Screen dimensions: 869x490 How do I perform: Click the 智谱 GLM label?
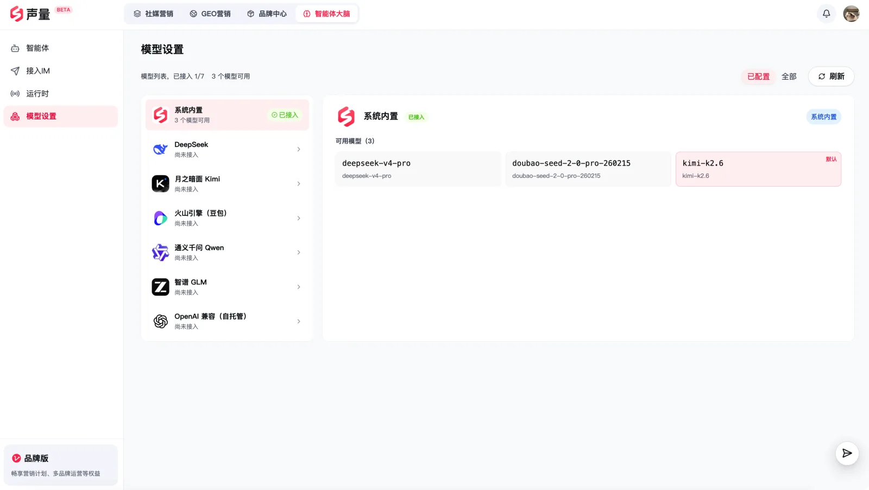pos(191,282)
